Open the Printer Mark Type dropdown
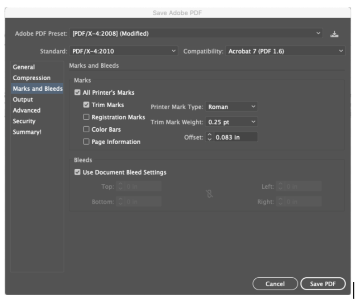 click(x=232, y=107)
